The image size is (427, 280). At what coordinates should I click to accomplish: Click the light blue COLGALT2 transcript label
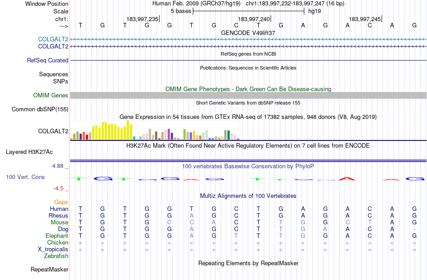[x=53, y=39]
